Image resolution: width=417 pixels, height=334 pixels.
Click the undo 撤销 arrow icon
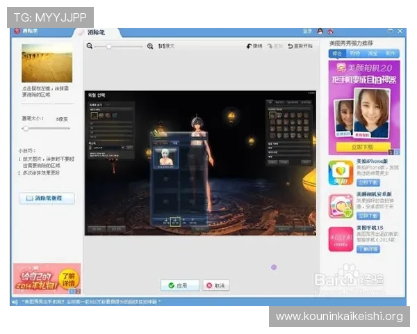click(250, 46)
